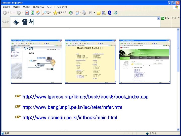181x136 pixels.
Task: Open Mail button dropdown arrow
Action: coord(80,13)
